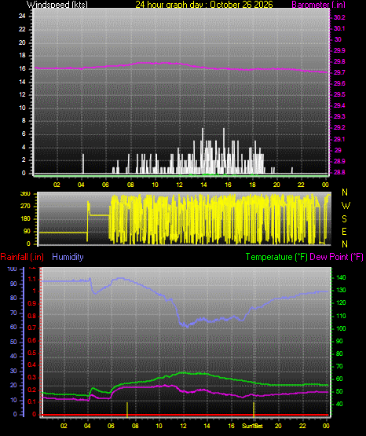
Task: Click the "24" windspeed scale value
Action: 22,16
